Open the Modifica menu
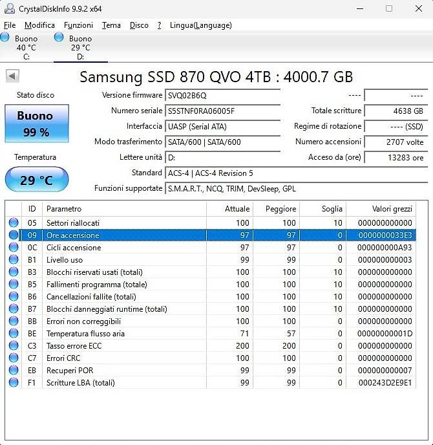 tap(39, 25)
